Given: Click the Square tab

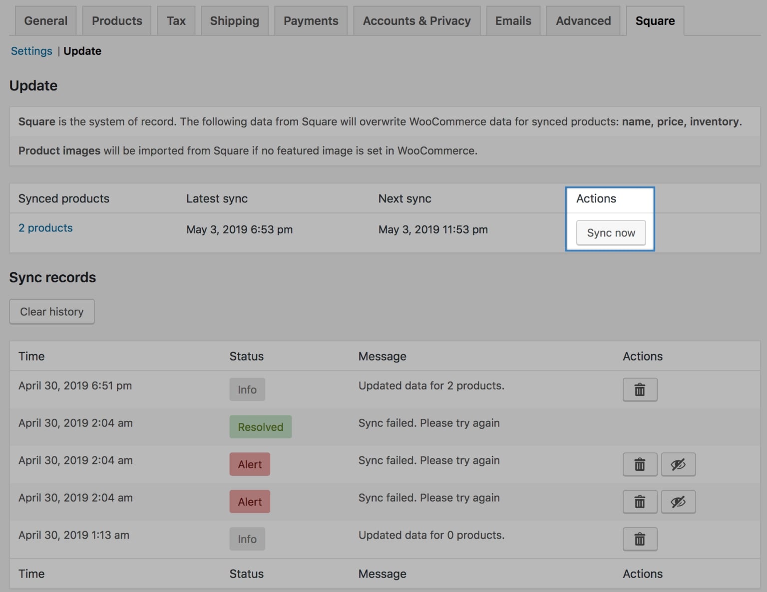Looking at the screenshot, I should 655,21.
